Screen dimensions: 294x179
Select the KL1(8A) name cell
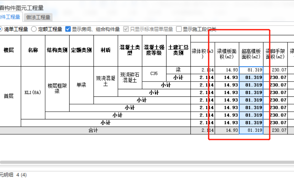tap(33, 92)
